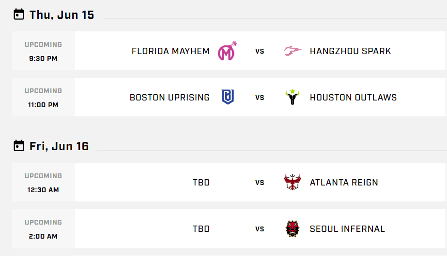Click TBD opponent in Atlanta Reign match
447x256 pixels.
coord(201,183)
